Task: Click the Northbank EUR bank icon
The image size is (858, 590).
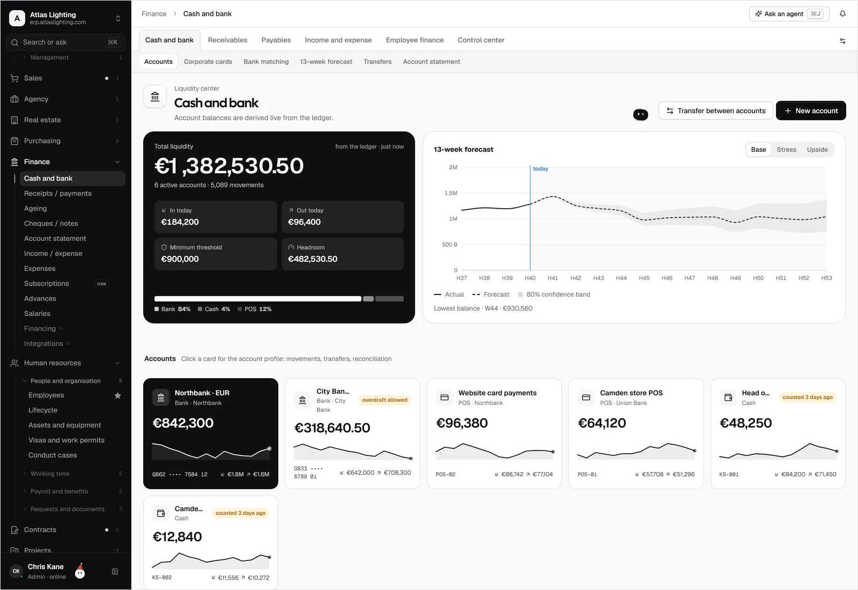Action: coord(161,397)
